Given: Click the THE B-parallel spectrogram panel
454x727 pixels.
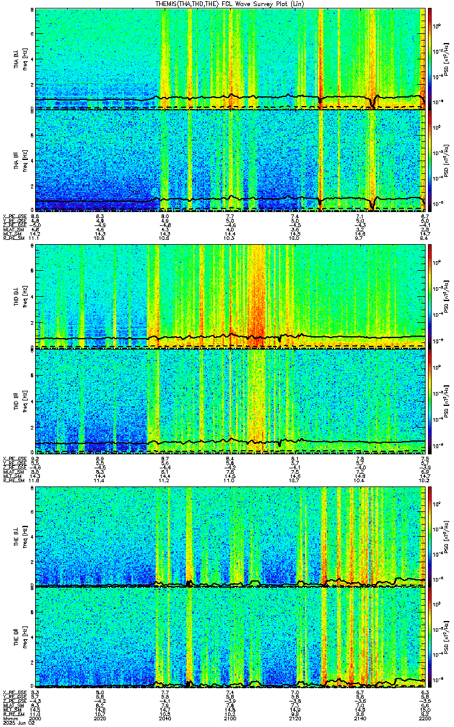Looking at the screenshot, I should tap(231, 637).
